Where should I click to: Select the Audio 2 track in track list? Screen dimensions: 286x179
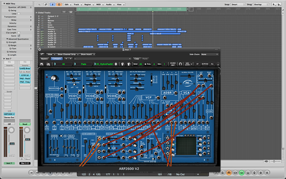coord(51,31)
